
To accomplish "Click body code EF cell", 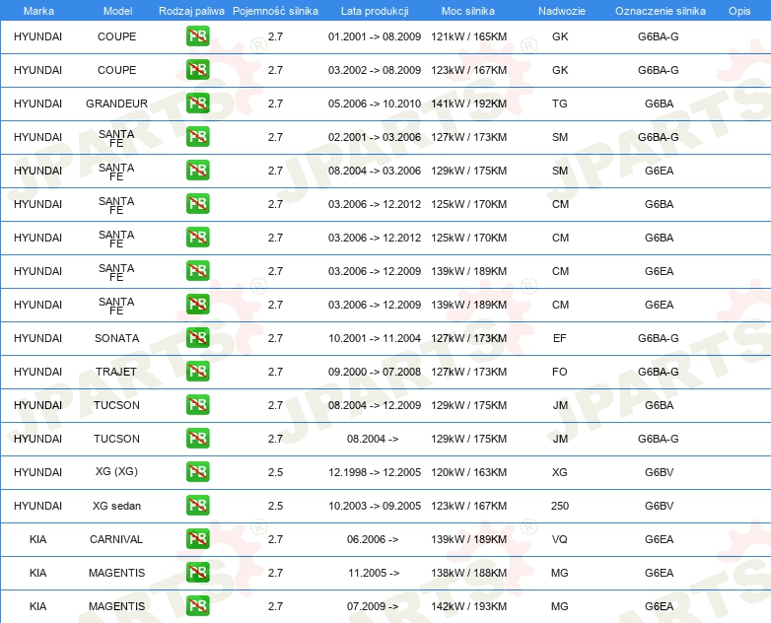I will 560,338.
